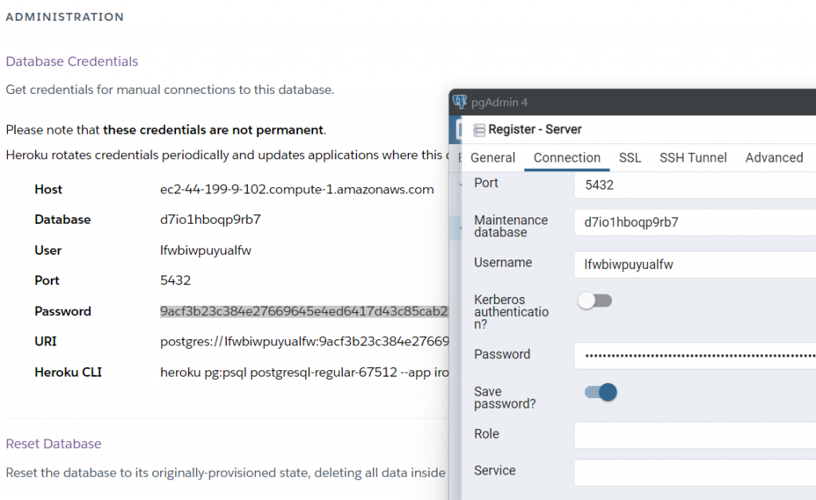Click the Maintenance database text field
Screen dimensions: 816x500
693,223
